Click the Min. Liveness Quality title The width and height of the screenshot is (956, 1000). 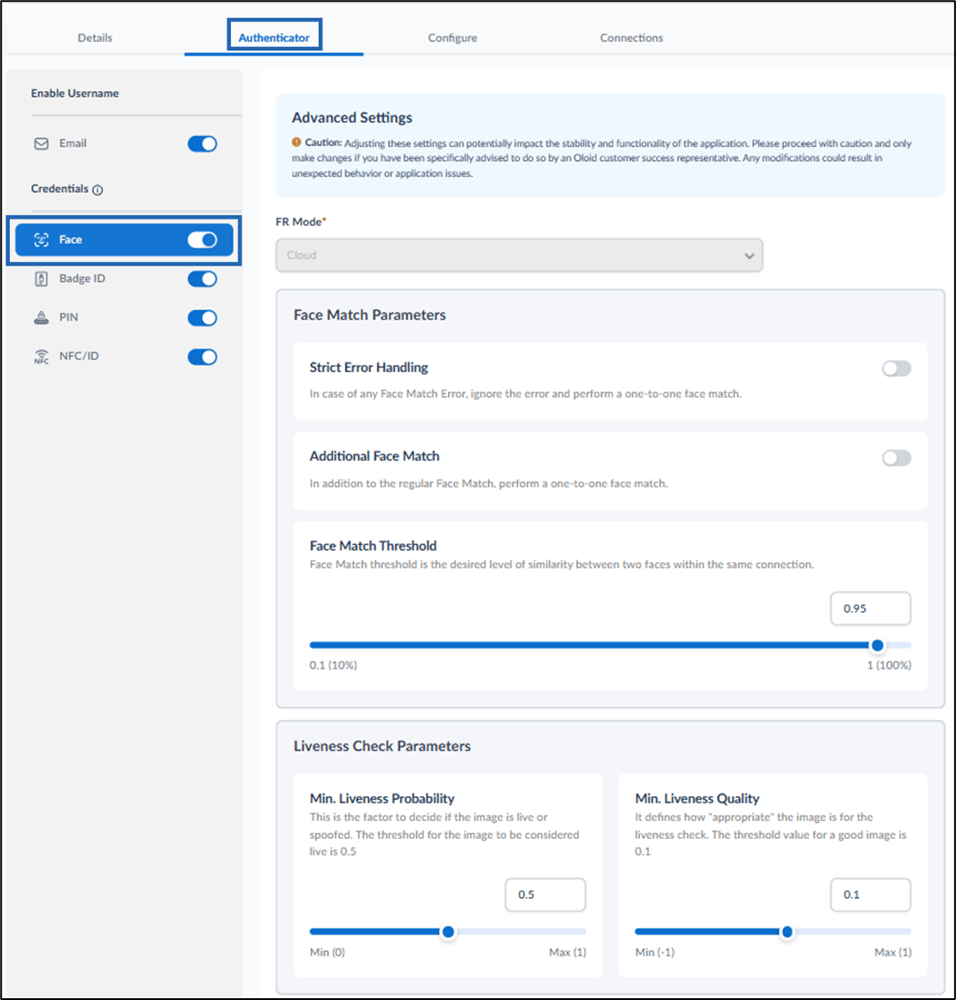pyautogui.click(x=698, y=798)
